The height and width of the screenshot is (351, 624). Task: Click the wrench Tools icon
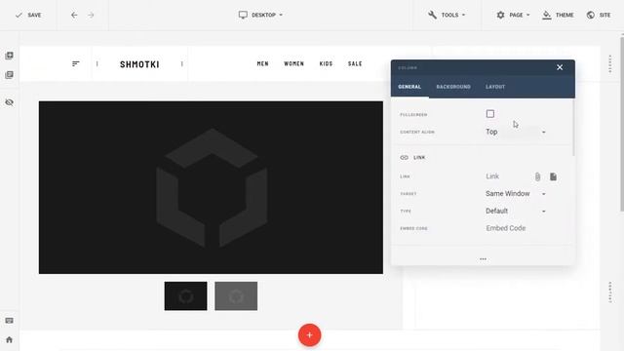[432, 16]
